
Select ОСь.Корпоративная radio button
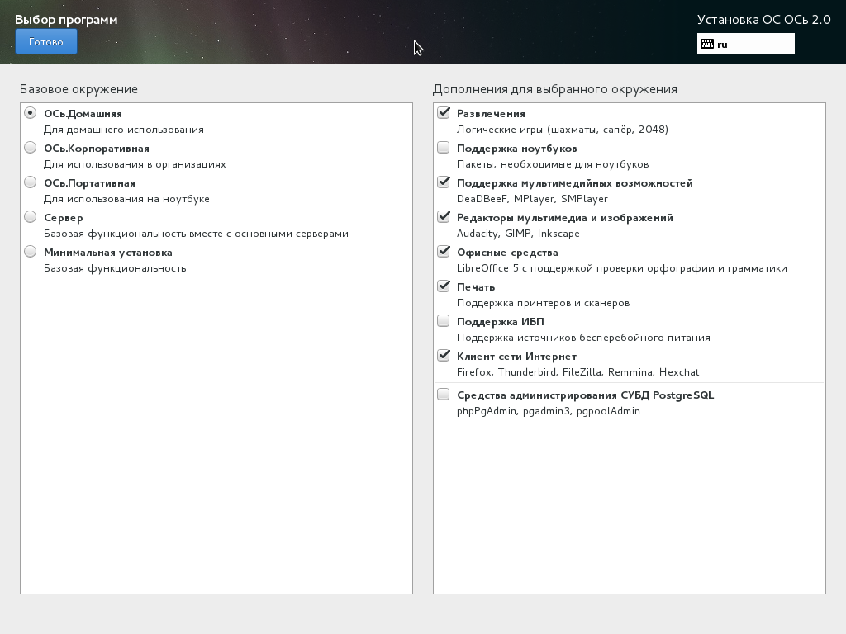point(31,148)
